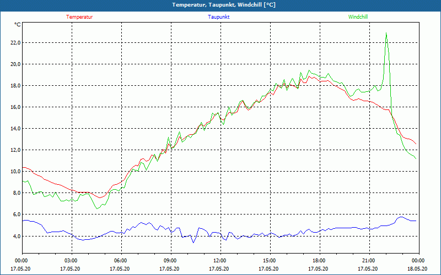This screenshot has width=441, height=275.
Task: Click the chart title 'Temperatur, Taupunkt, Windchill [°C]'
Action: click(224, 5)
